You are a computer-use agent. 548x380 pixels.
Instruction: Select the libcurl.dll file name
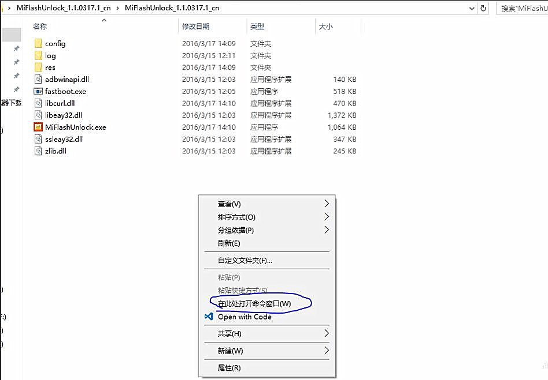point(60,103)
